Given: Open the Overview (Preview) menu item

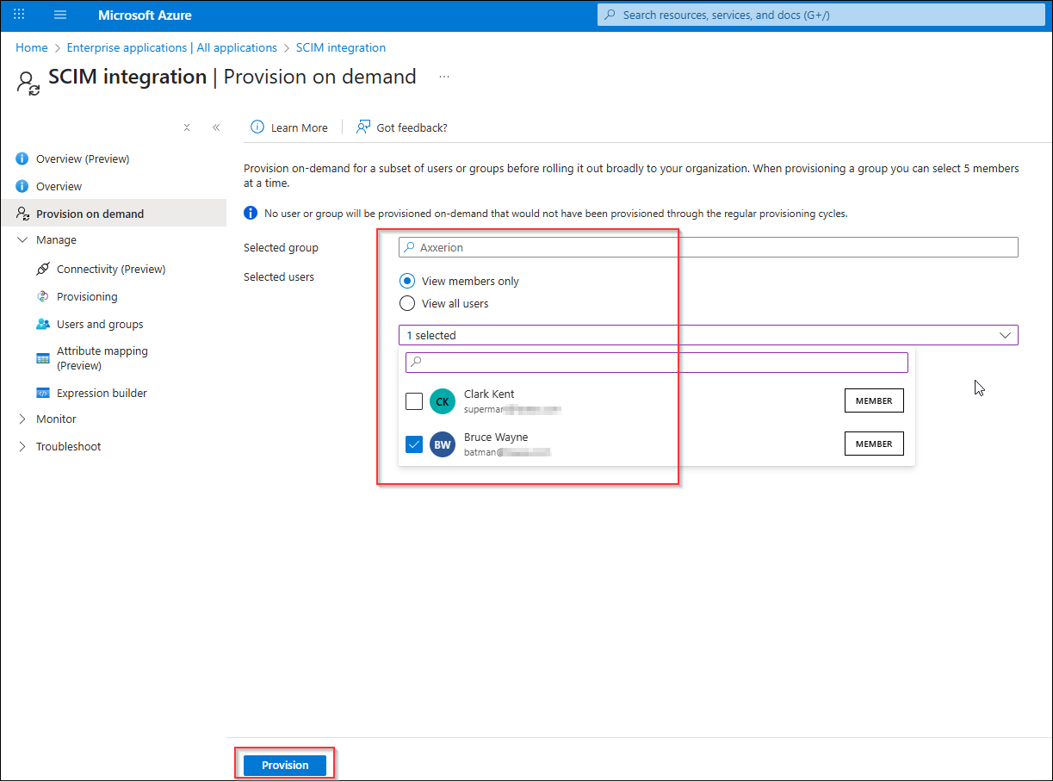Looking at the screenshot, I should 83,158.
